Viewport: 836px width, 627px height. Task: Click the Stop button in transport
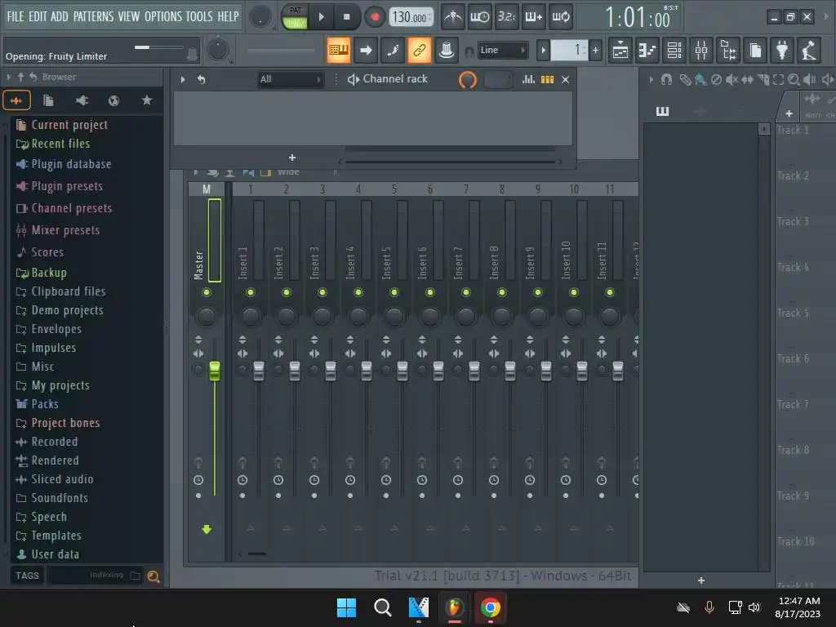346,17
